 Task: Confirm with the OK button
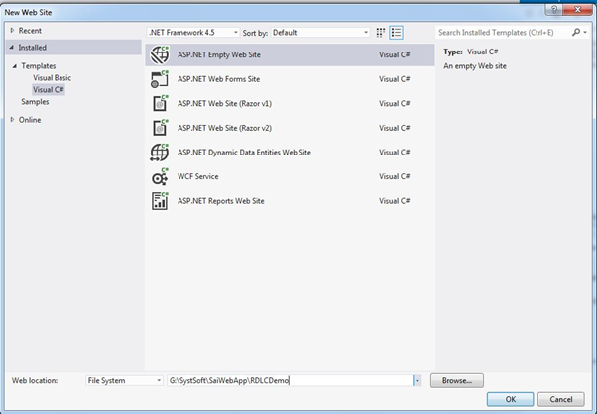510,399
